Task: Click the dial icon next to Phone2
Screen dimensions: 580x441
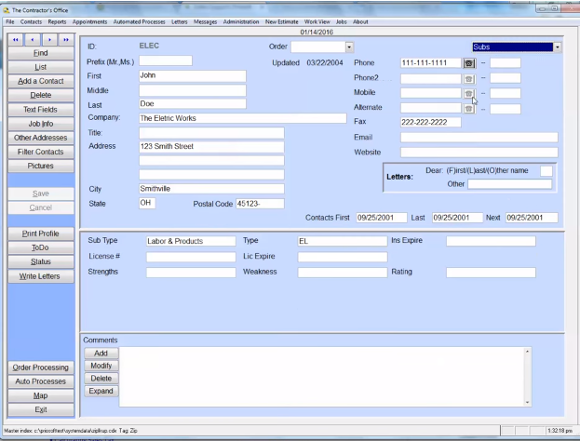Action: [469, 78]
